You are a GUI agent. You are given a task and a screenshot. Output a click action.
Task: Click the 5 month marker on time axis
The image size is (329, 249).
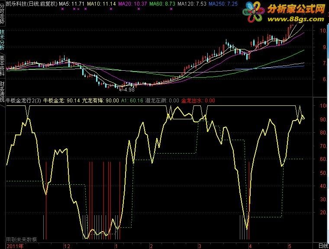coord(290,246)
